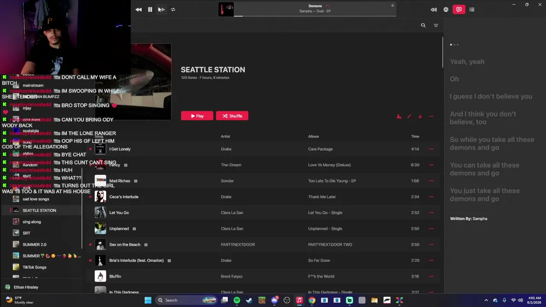Open artist Brent Faiyaz
546x307 pixels.
232,276
